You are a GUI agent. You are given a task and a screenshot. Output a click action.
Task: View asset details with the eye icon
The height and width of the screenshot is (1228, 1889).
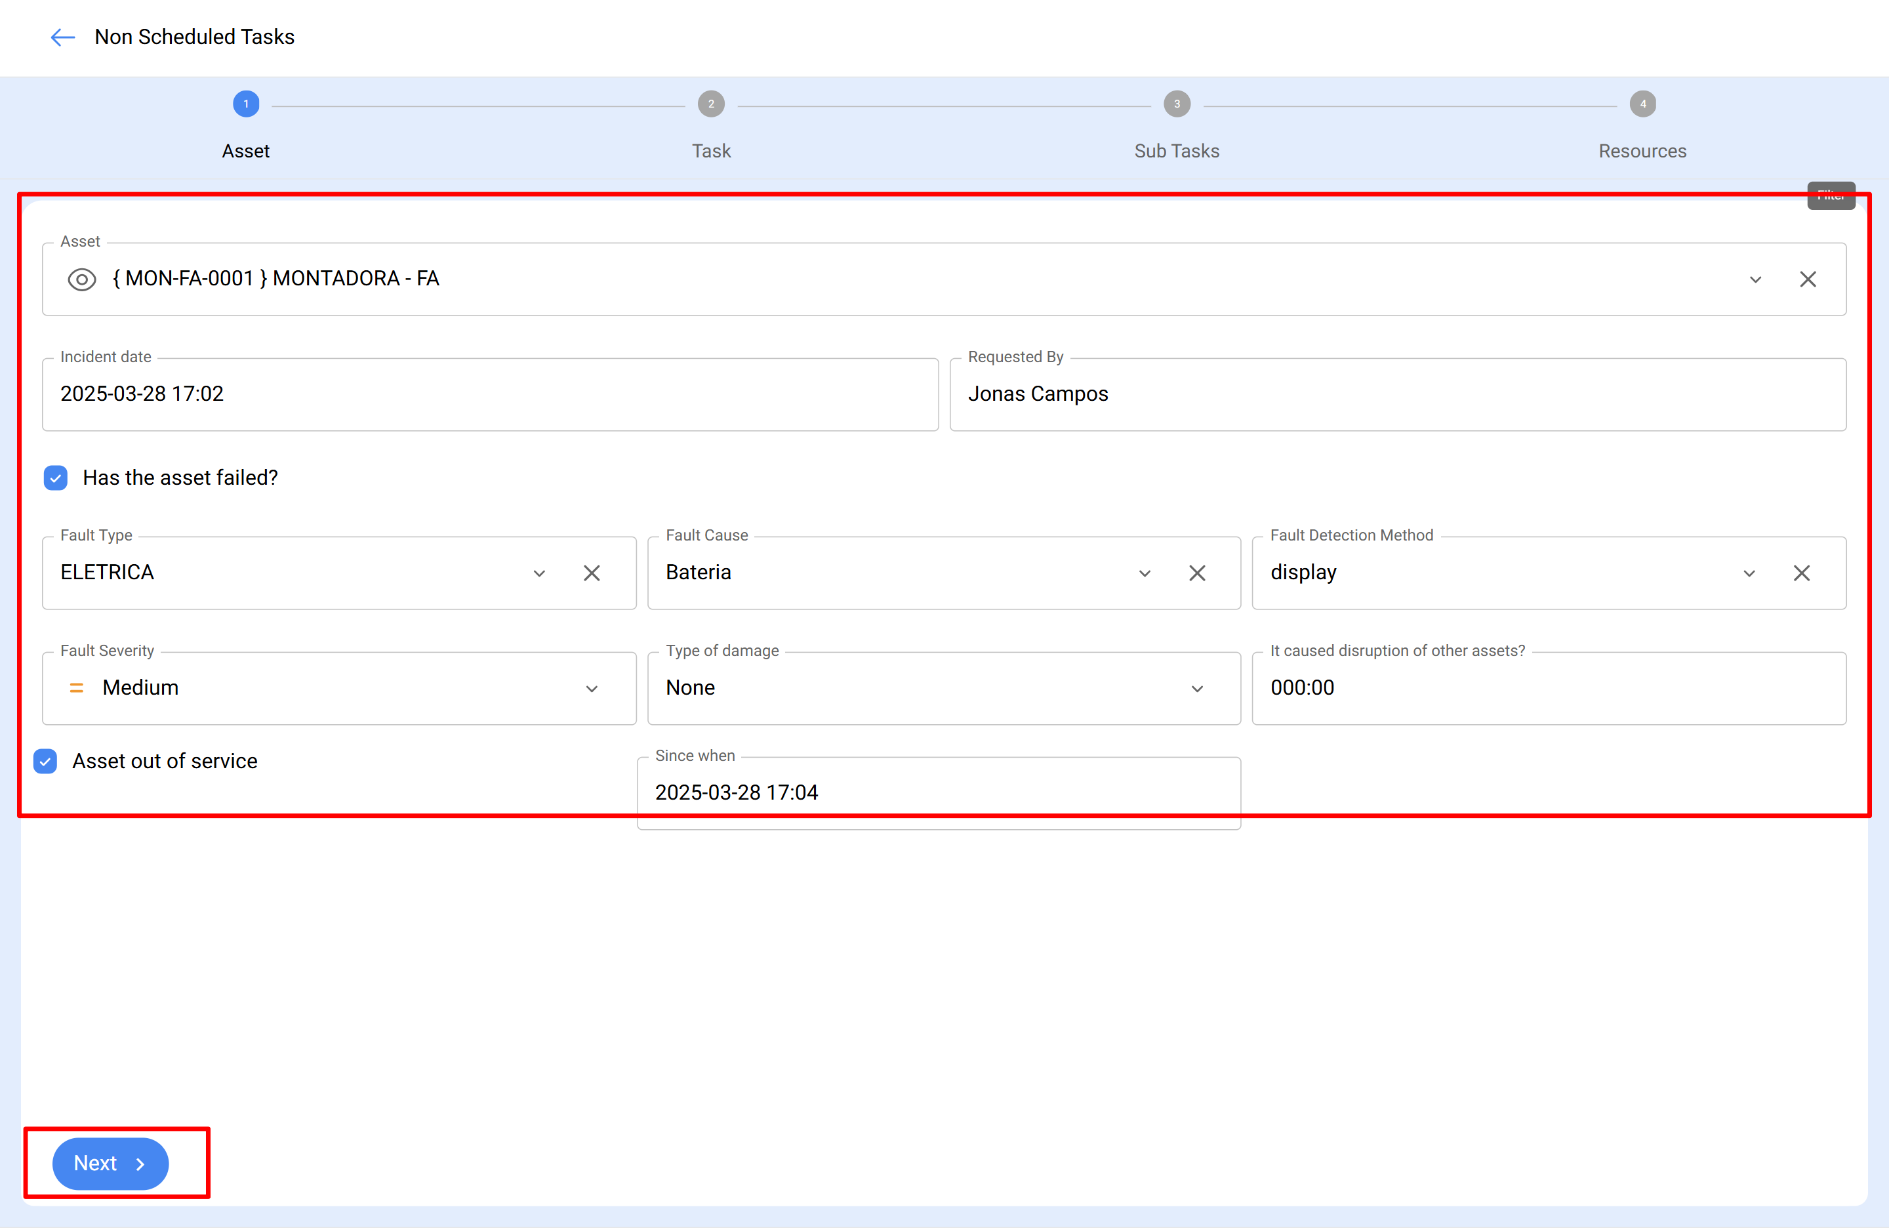[82, 279]
